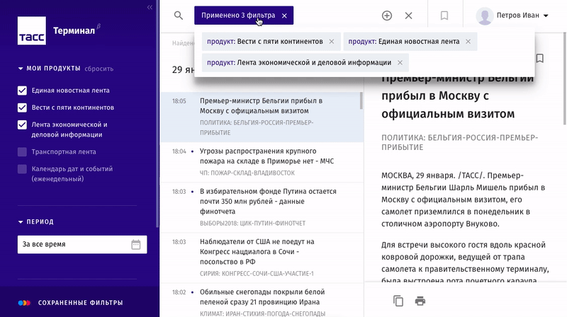567x317 pixels.
Task: Open bookmarks from top bar bookmark icon
Action: click(444, 16)
